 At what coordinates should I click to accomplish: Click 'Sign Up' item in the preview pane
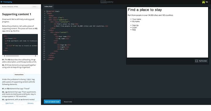(135, 25)
